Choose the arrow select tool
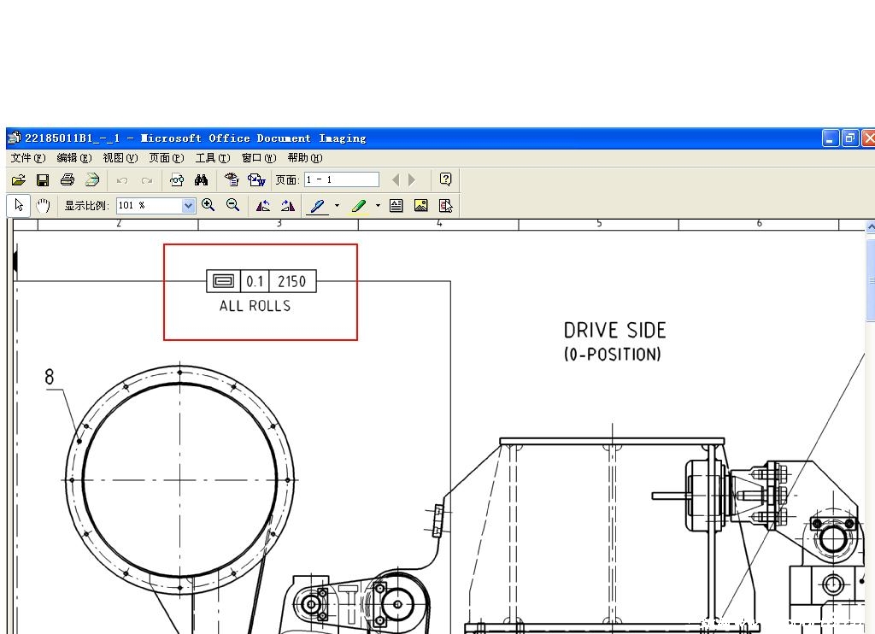Viewport: 875px width, 634px height. (19, 205)
